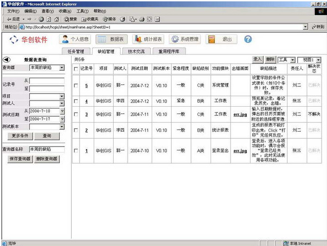This screenshot has height=246, width=327.
Task: Check the checkbox for record 3
Action: (76, 114)
